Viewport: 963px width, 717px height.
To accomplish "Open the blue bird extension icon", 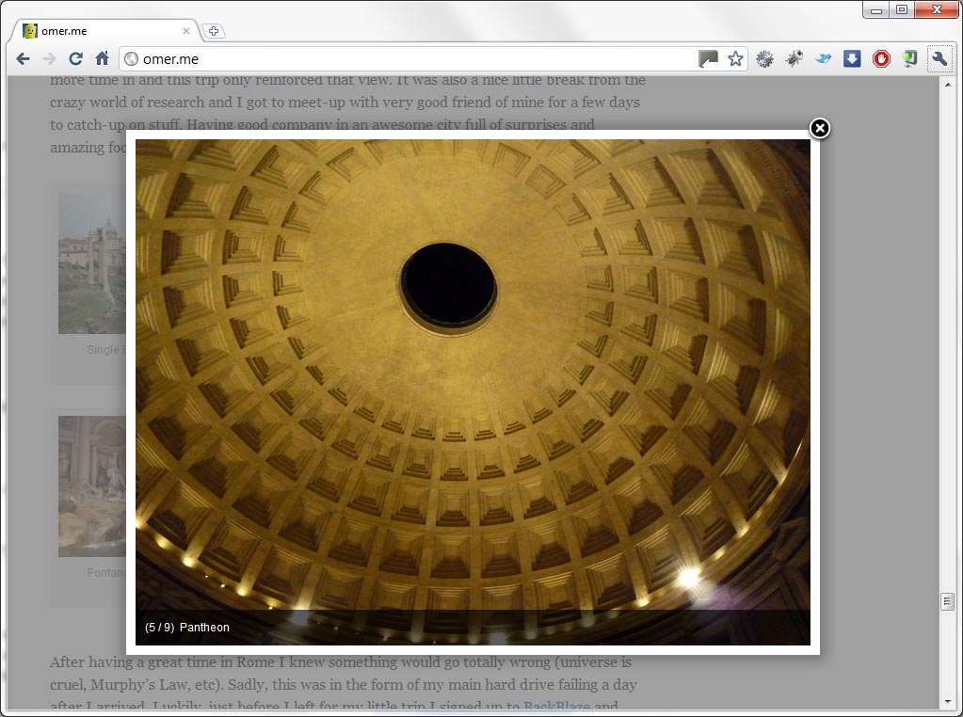I will 823,59.
